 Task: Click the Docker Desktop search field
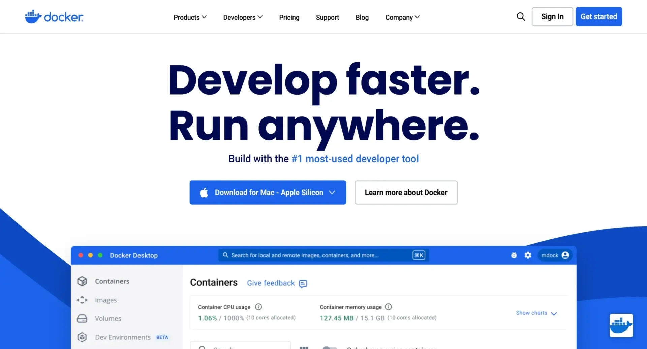pyautogui.click(x=317, y=255)
